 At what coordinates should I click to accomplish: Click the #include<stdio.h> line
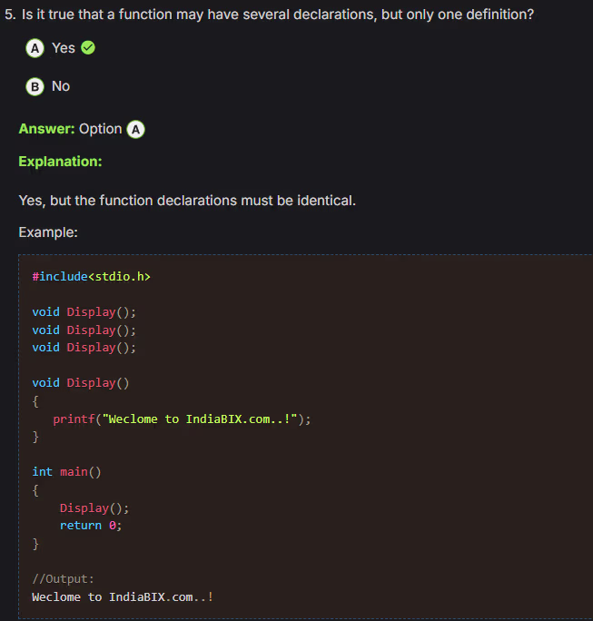click(x=91, y=276)
